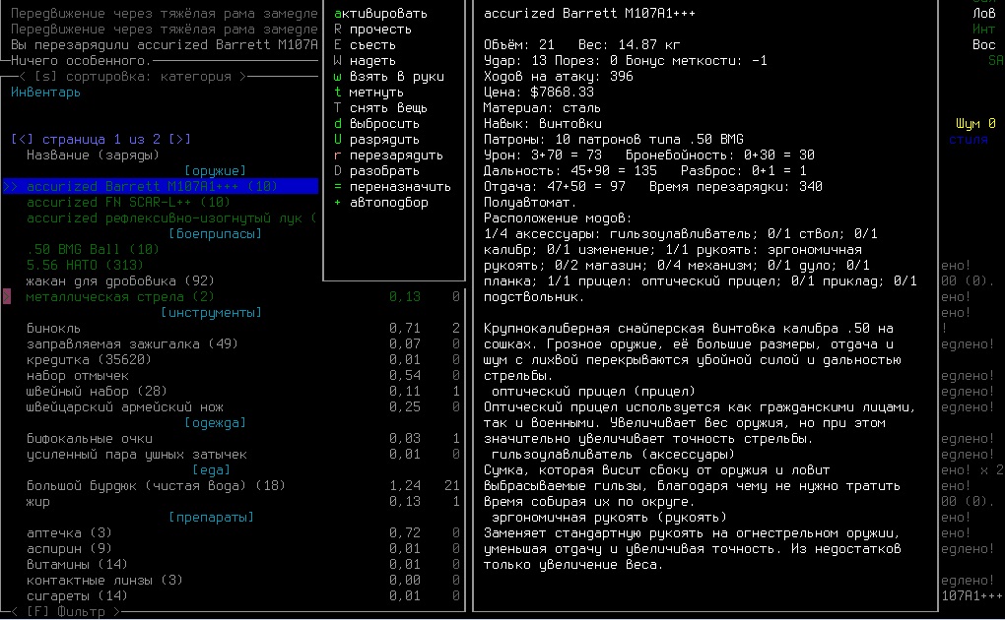Select the 'бинокль' tool item

(54, 328)
